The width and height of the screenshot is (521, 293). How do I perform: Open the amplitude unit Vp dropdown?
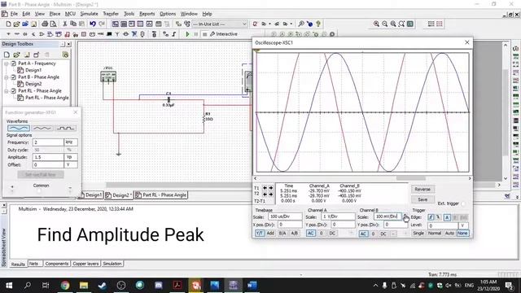point(71,157)
